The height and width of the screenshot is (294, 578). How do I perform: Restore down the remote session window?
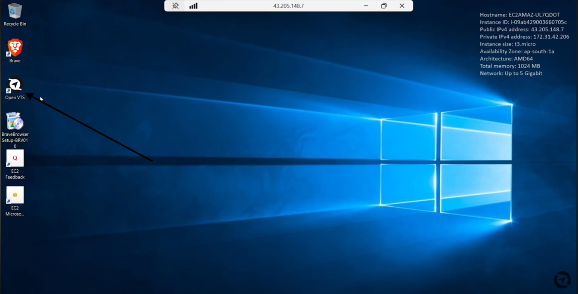coord(384,6)
